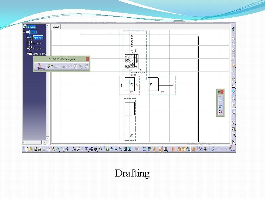Click the tree panel scroll up arrow

point(48,26)
